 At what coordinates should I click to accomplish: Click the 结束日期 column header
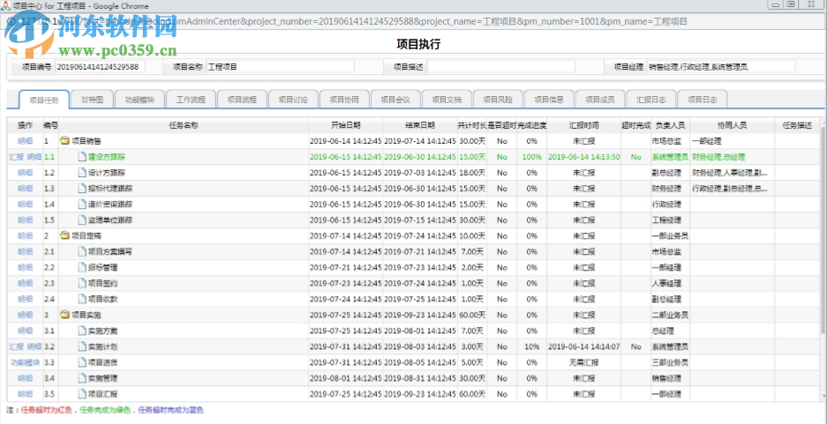point(420,125)
